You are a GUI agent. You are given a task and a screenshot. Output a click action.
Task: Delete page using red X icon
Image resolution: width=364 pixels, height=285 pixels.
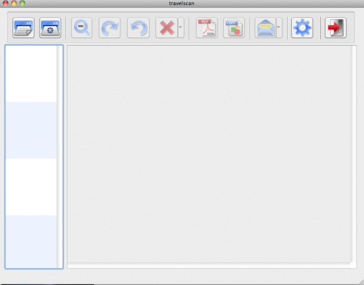click(167, 28)
